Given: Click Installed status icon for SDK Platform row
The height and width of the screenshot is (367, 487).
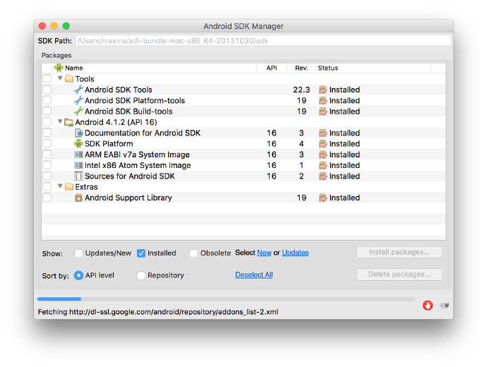Looking at the screenshot, I should 323,144.
